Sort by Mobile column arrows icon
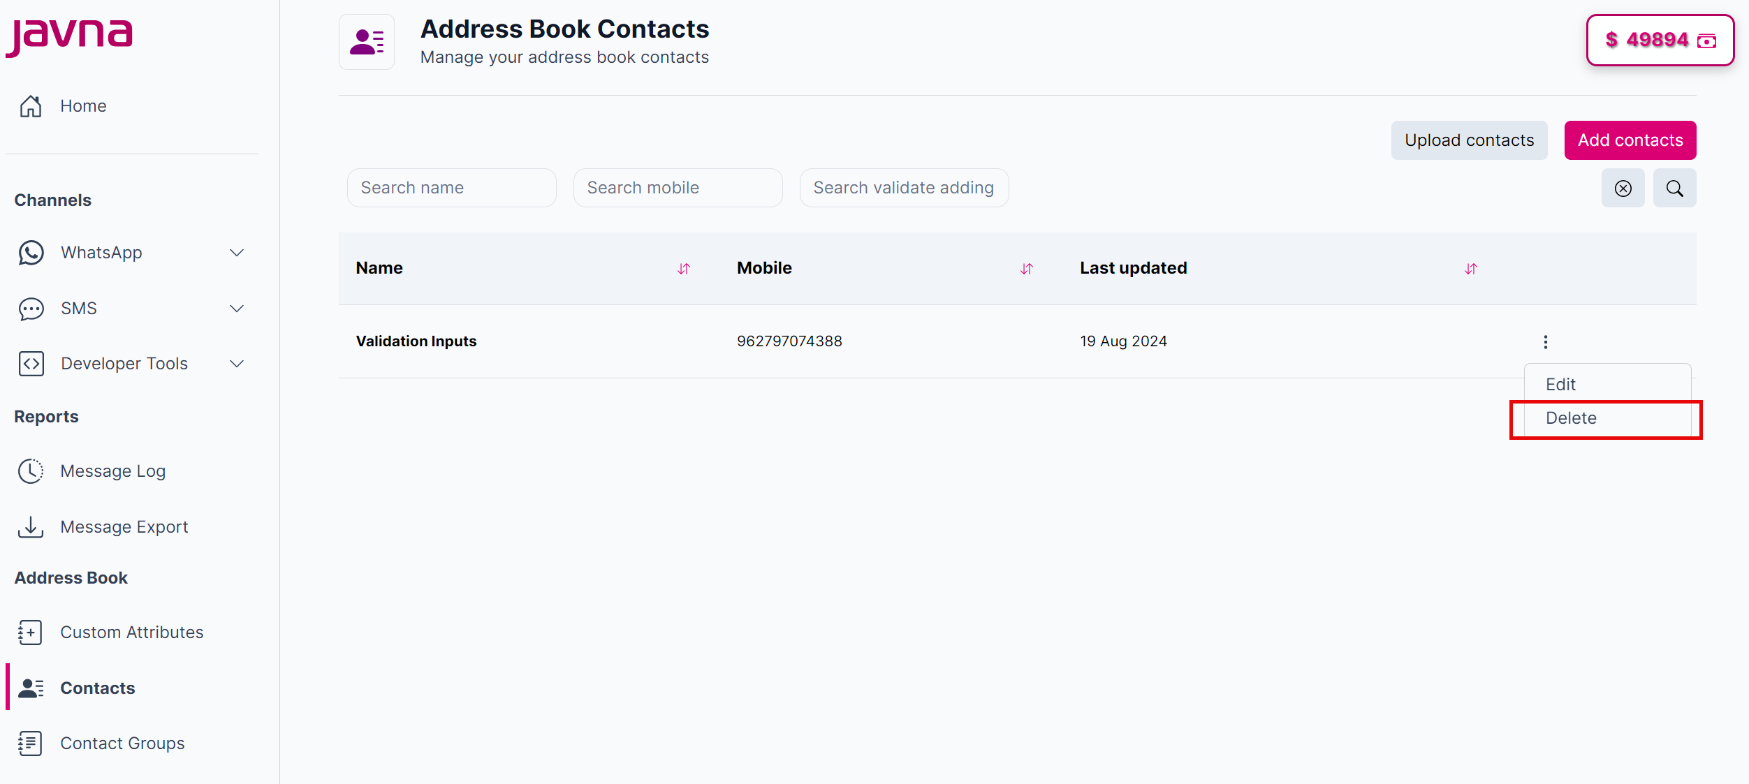 click(1027, 269)
